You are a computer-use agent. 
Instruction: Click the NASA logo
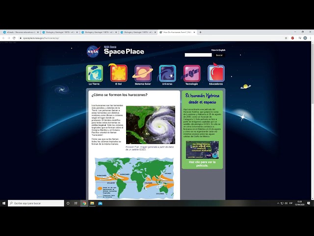[93, 52]
